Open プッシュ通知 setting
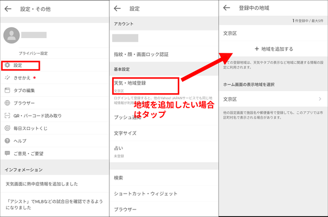The image size is (328, 217). (164, 117)
